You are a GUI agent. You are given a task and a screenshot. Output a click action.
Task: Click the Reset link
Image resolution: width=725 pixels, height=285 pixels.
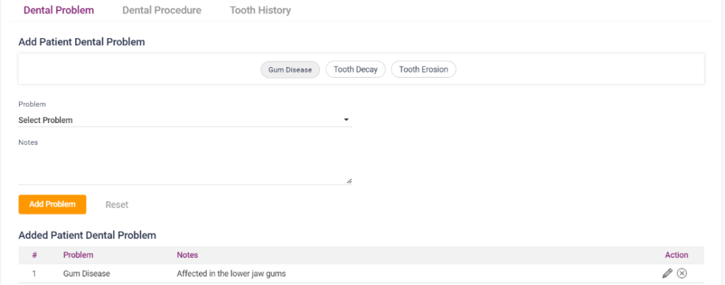pyautogui.click(x=117, y=204)
